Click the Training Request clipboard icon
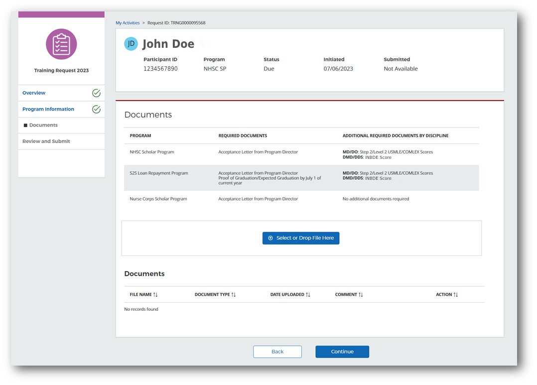Screen dimensions: 537x385 tap(61, 44)
